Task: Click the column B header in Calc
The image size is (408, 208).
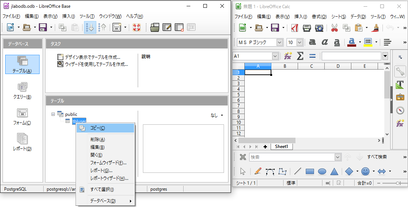Action: (x=285, y=66)
